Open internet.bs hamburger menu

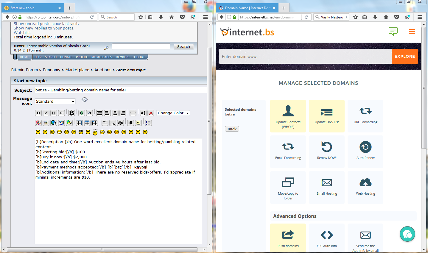click(412, 31)
